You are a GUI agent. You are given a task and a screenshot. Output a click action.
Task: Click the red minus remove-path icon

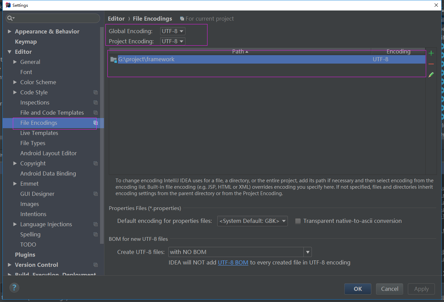(x=431, y=64)
